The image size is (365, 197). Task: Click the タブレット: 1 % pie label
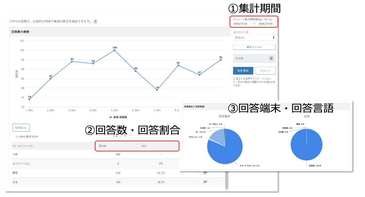(x=195, y=137)
